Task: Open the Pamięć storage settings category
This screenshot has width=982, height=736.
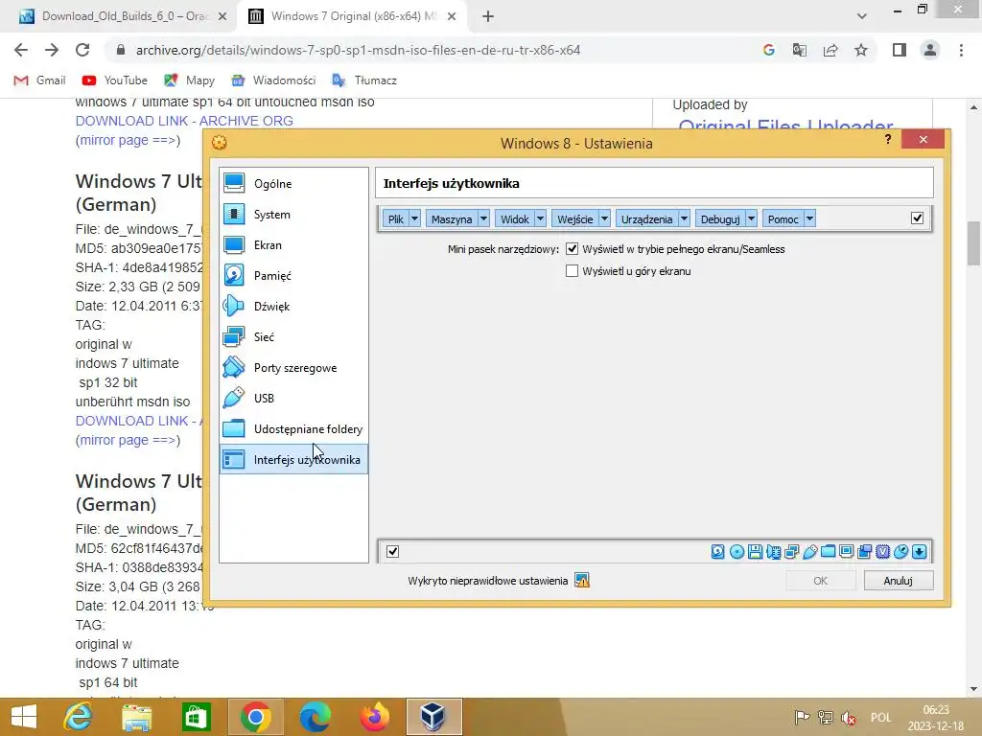Action: click(293, 275)
